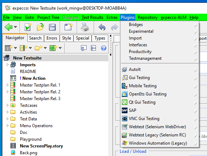207x156 pixels.
Task: Click the new folder icon in navigator toolbar
Action: click(38, 48)
